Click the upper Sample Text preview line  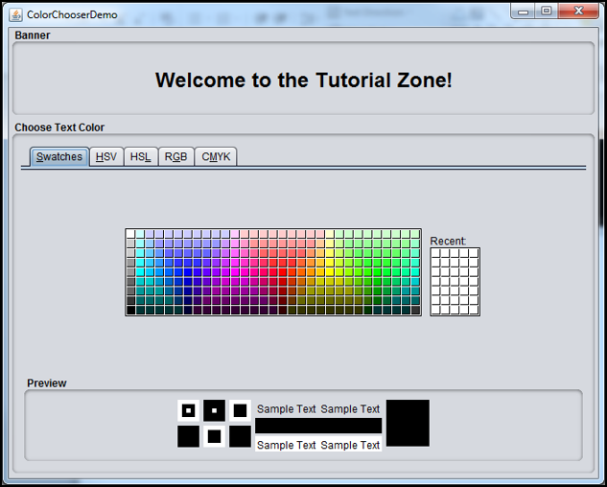click(318, 409)
